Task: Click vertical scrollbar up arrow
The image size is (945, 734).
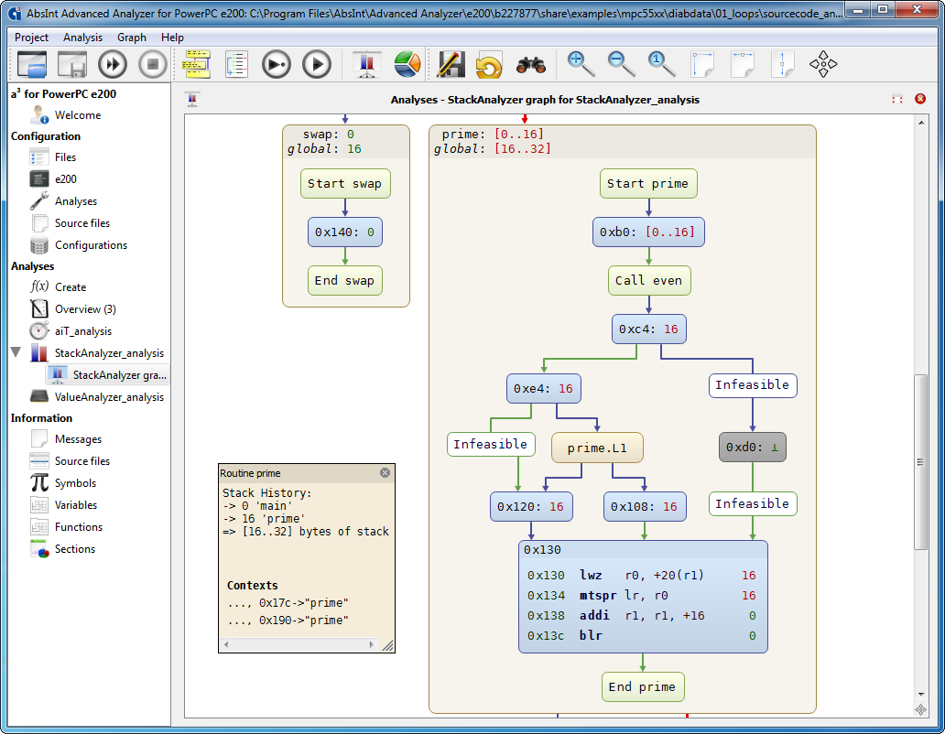Action: [921, 123]
